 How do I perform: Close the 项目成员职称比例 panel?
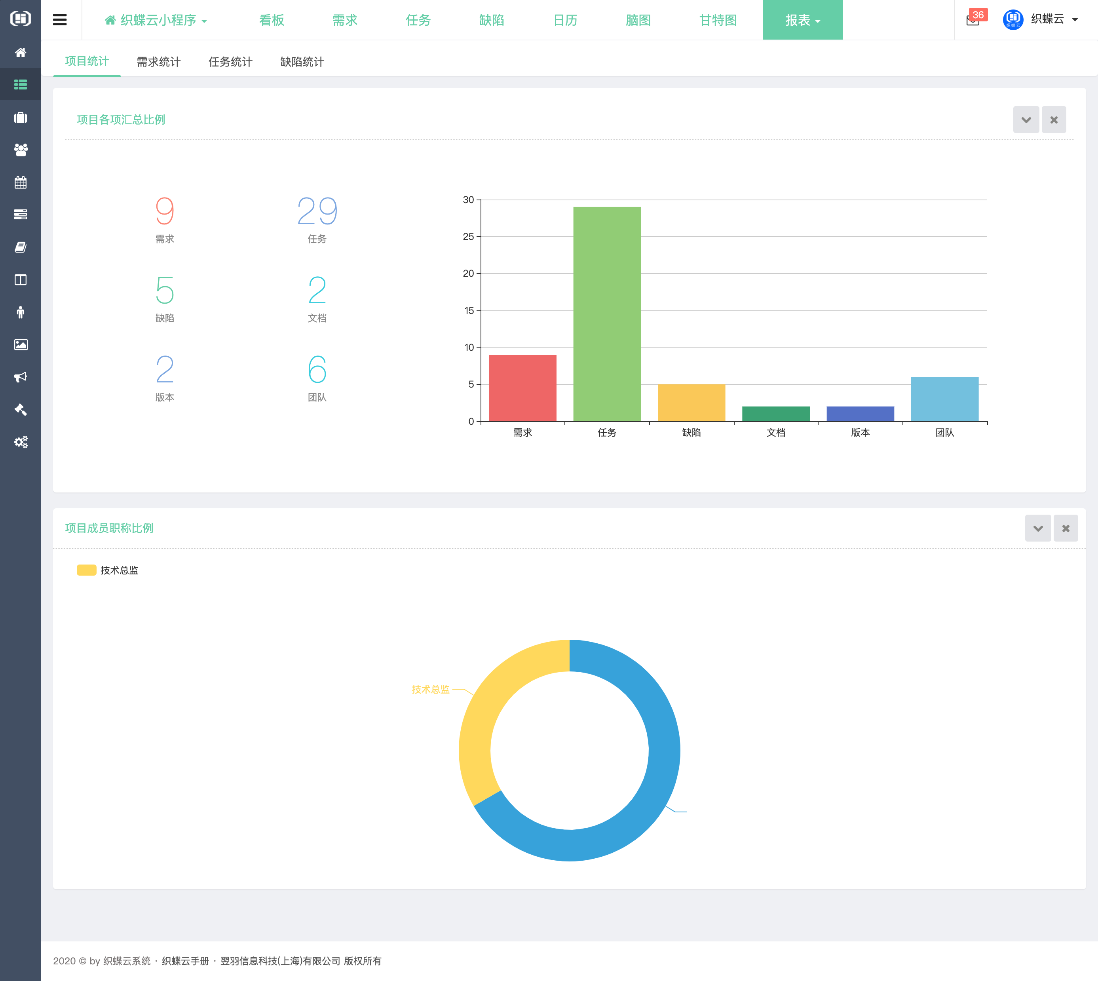coord(1066,528)
